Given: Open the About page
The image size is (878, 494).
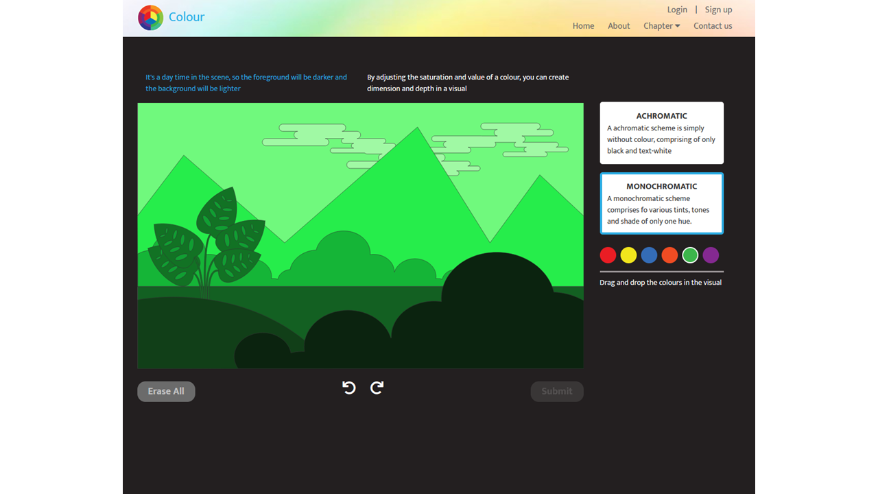Looking at the screenshot, I should [x=619, y=26].
